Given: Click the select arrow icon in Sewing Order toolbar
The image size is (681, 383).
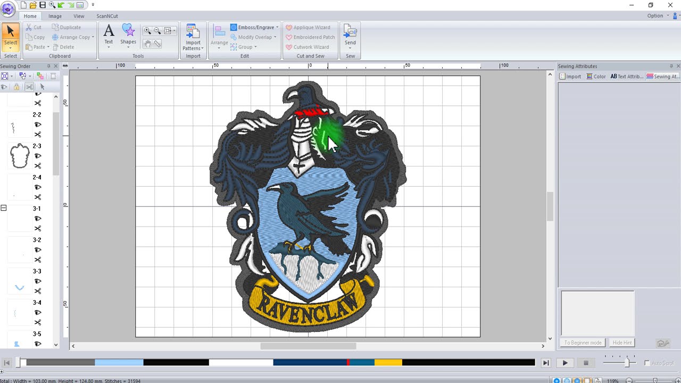Looking at the screenshot, I should click(42, 87).
